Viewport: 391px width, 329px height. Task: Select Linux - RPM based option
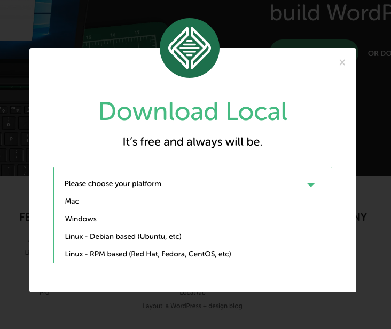coord(193,254)
